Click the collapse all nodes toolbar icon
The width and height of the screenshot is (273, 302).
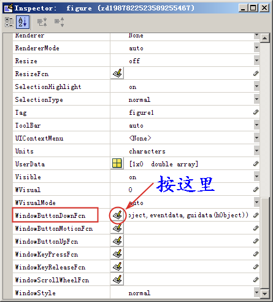pos(60,22)
